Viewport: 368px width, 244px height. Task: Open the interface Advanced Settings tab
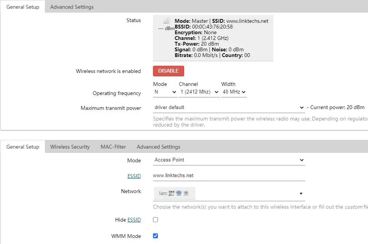(x=158, y=147)
